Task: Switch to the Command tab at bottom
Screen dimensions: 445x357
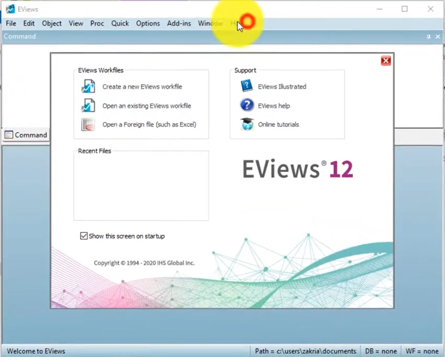Action: [26, 135]
